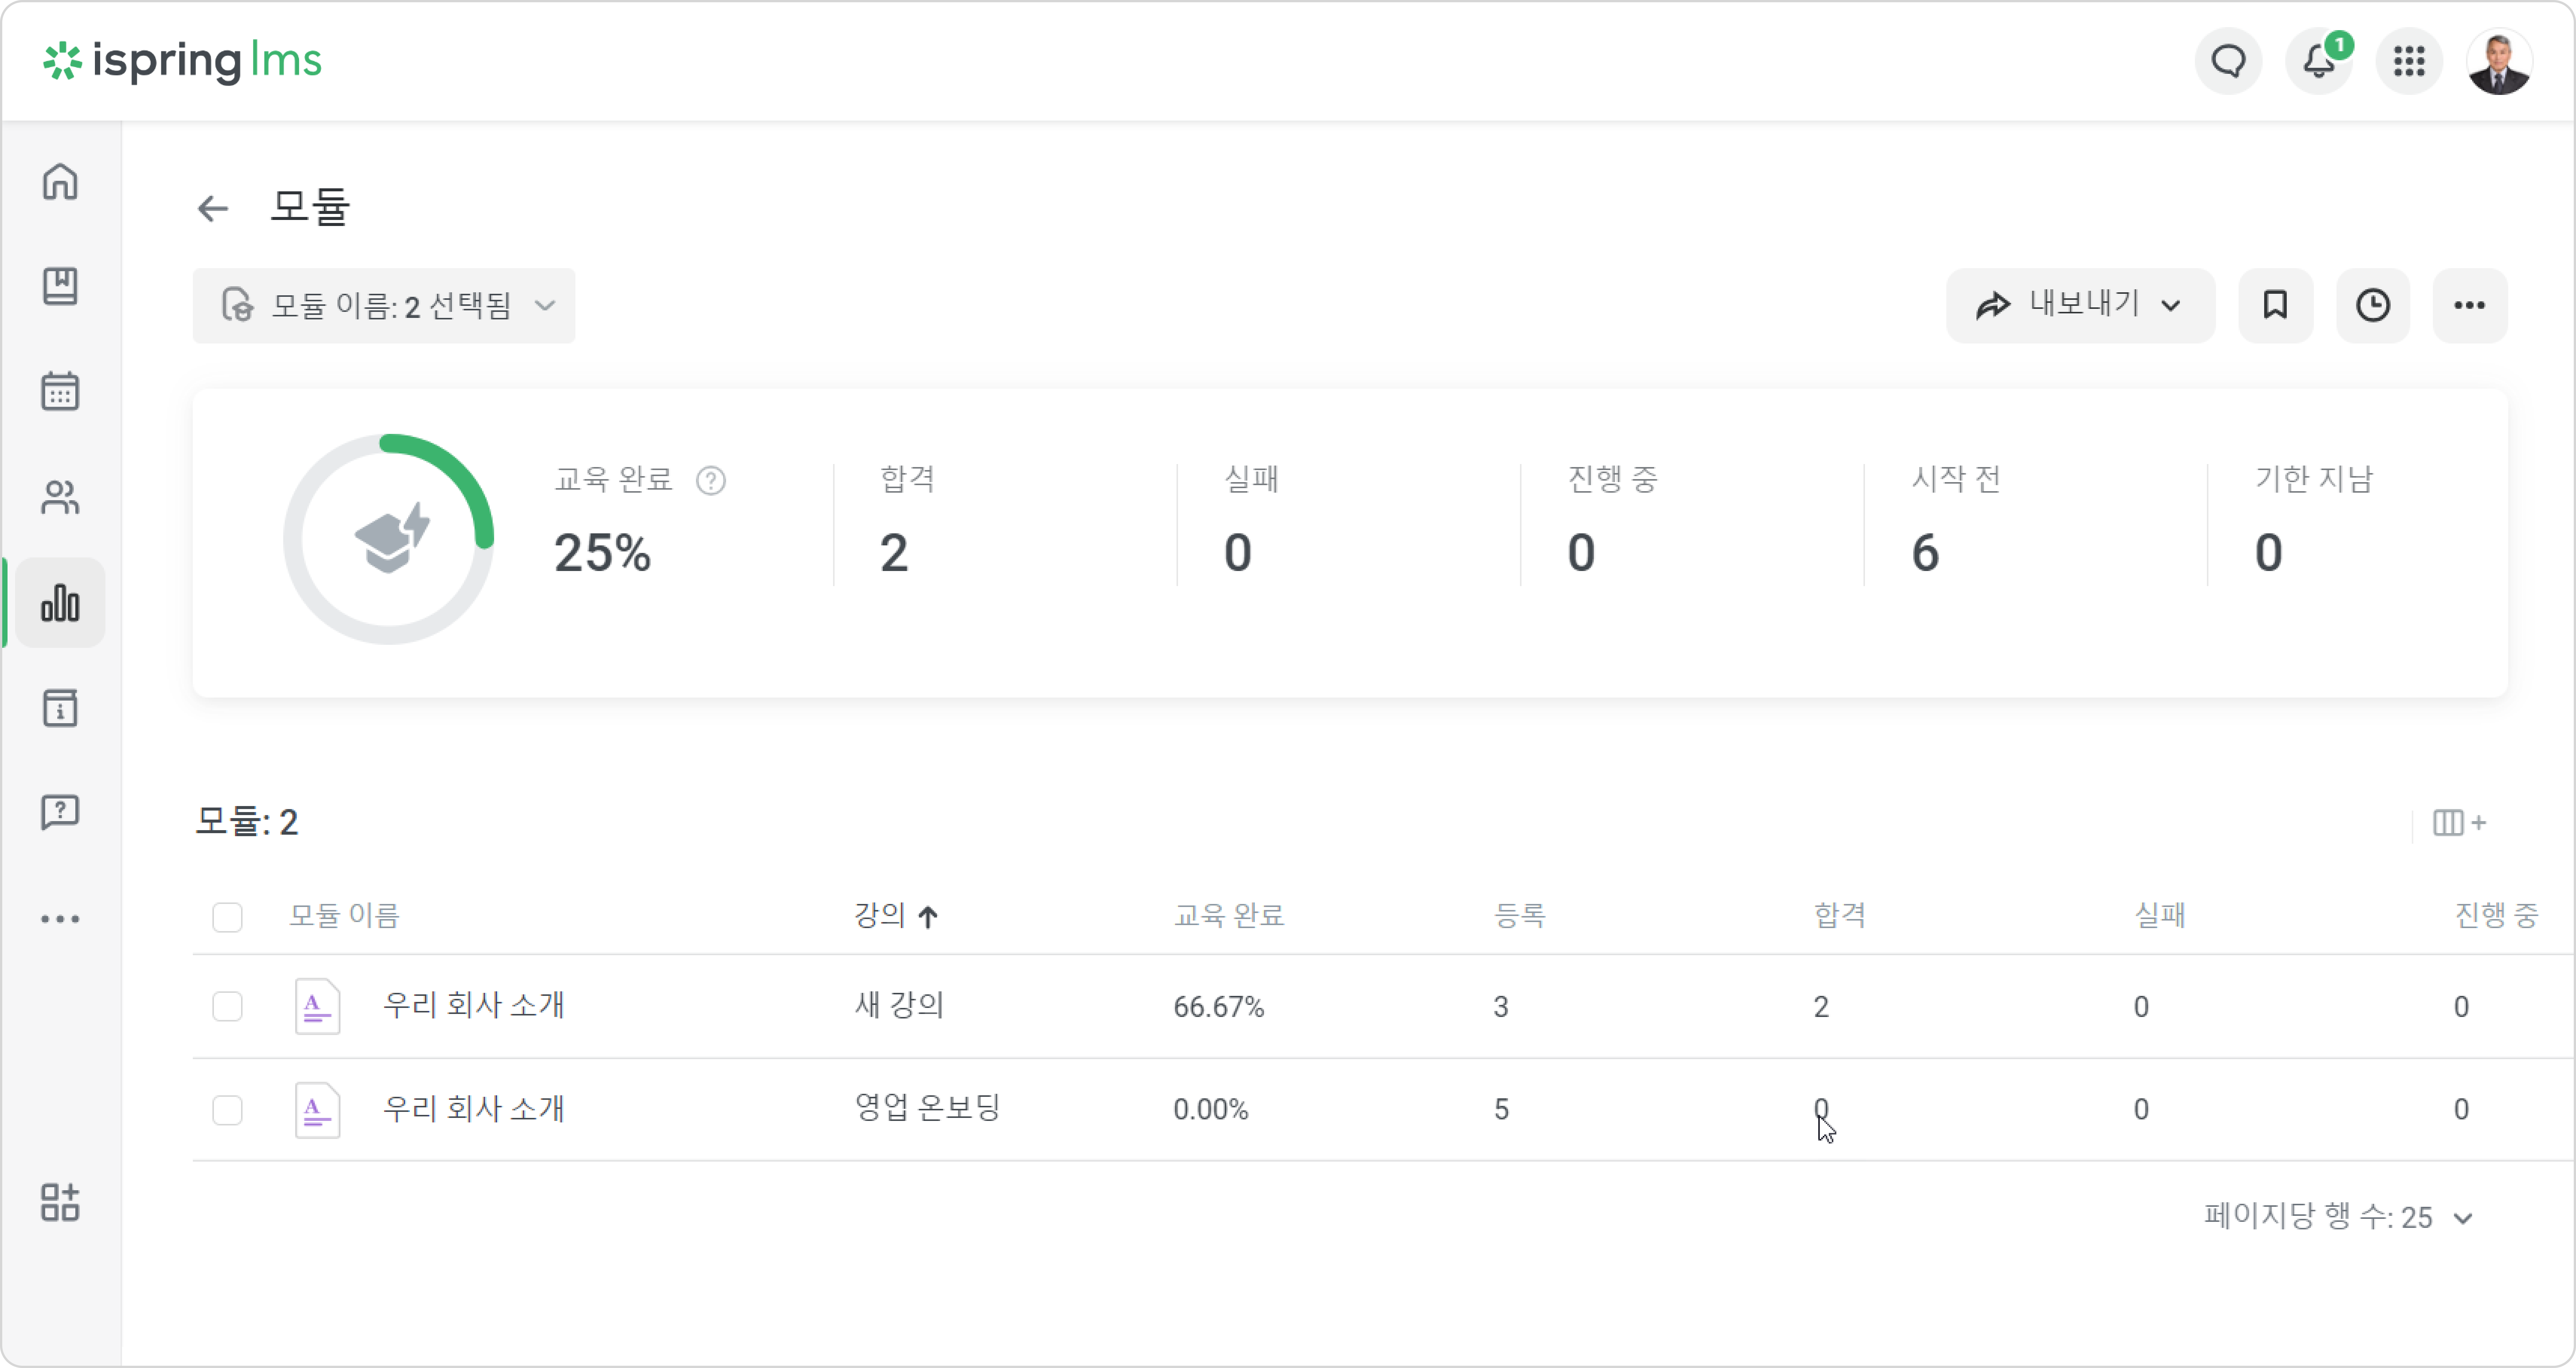
Task: Check the 새 강의 row checkbox
Action: coord(227,1006)
